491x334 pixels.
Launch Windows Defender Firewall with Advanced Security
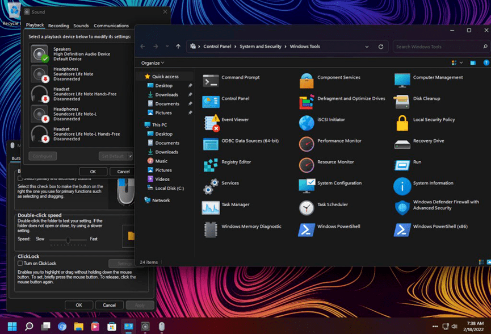(x=402, y=207)
